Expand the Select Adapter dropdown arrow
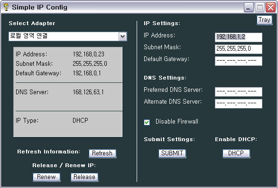This screenshot has width=278, height=188. tap(123, 36)
